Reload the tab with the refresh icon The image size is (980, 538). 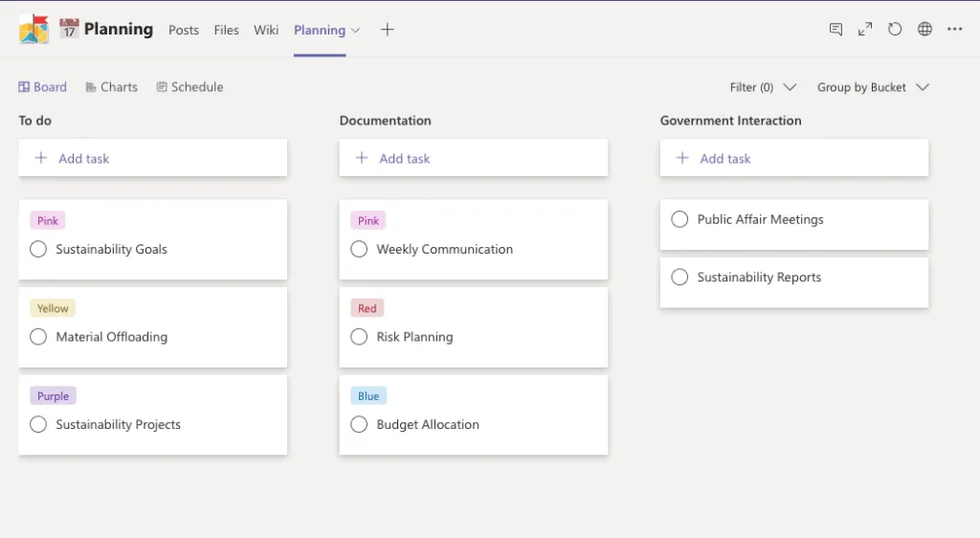click(x=895, y=29)
